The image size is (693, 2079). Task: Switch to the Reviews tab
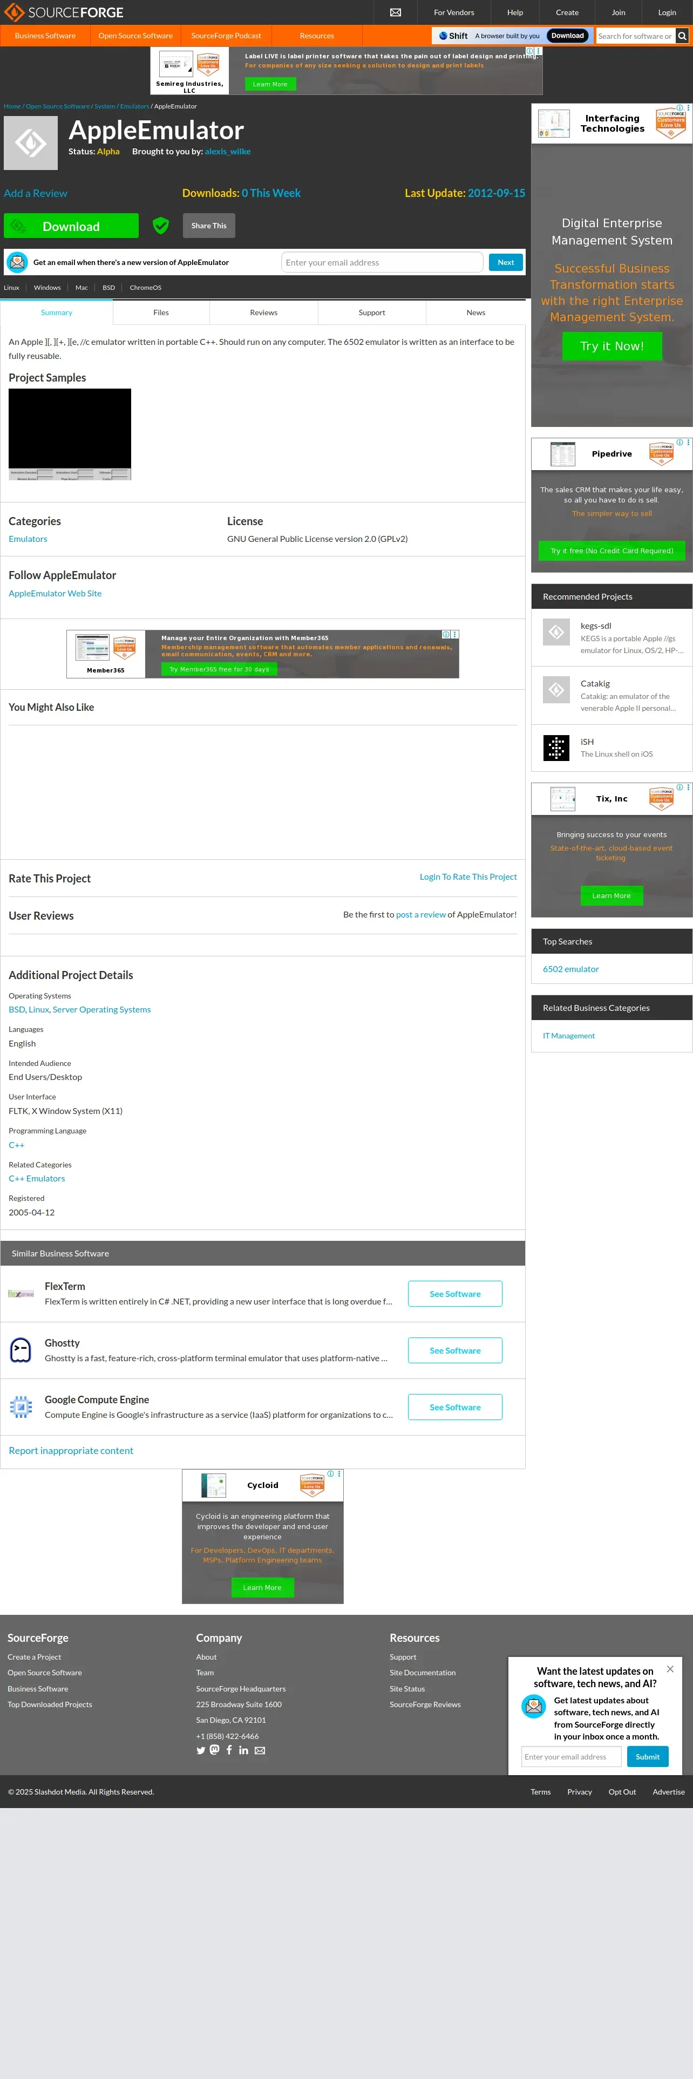[x=264, y=312]
